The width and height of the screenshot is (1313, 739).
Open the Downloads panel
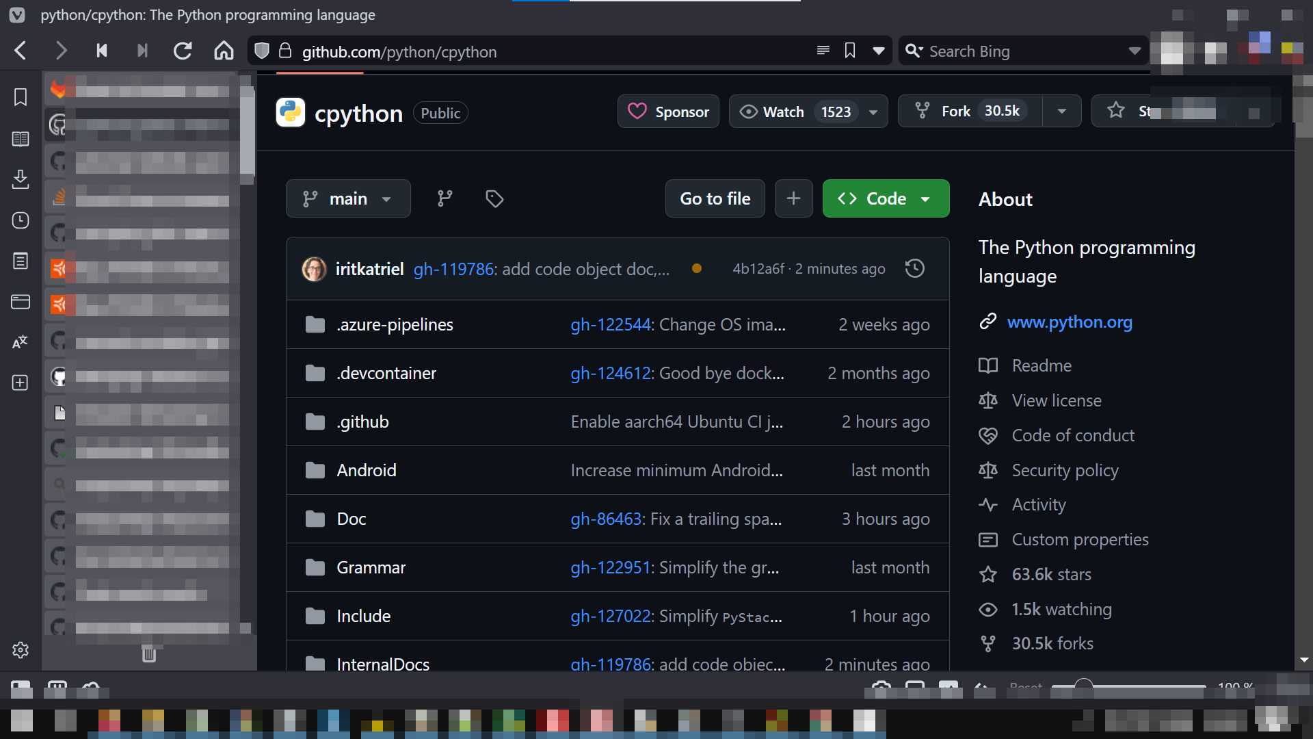[x=21, y=179]
